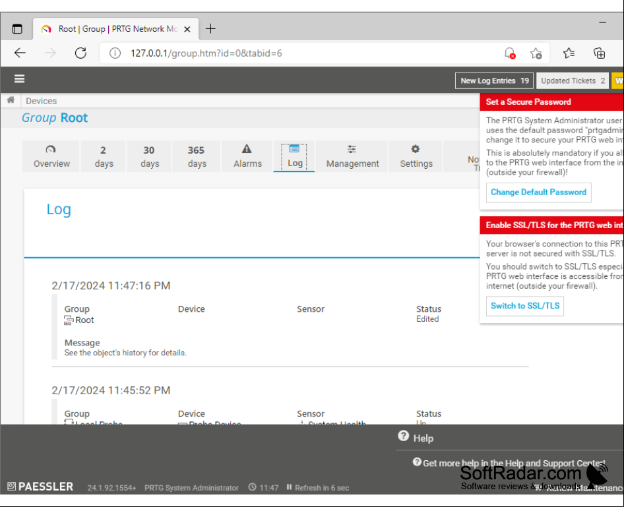Minimize the browser window

(602, 22)
